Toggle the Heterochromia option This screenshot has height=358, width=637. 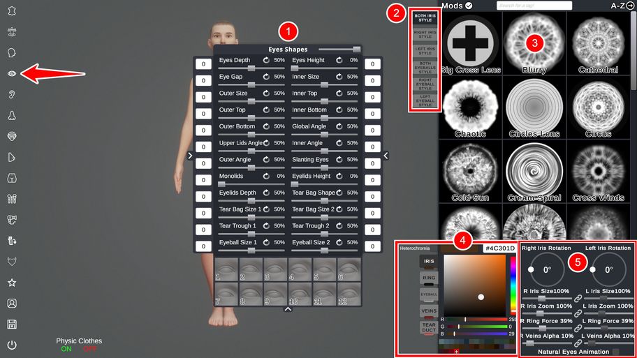click(415, 248)
